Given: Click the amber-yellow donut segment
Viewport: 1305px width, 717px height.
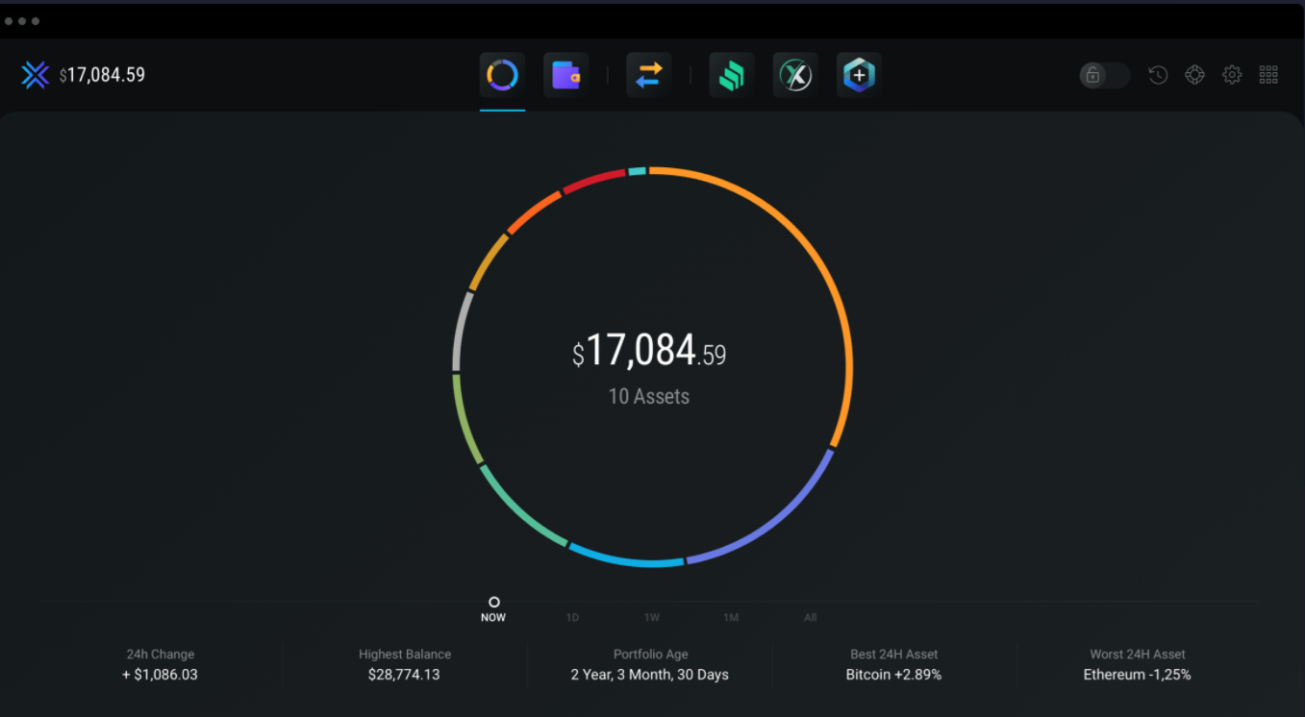Looking at the screenshot, I should pos(486,260).
